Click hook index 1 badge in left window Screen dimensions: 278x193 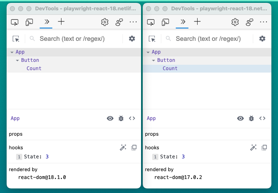(x=19, y=157)
